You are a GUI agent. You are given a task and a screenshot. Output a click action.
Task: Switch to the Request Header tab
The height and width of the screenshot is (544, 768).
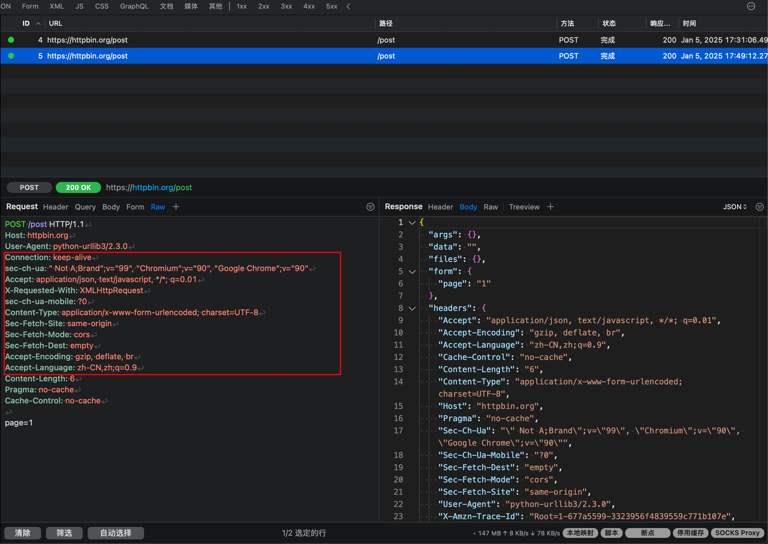tap(55, 207)
